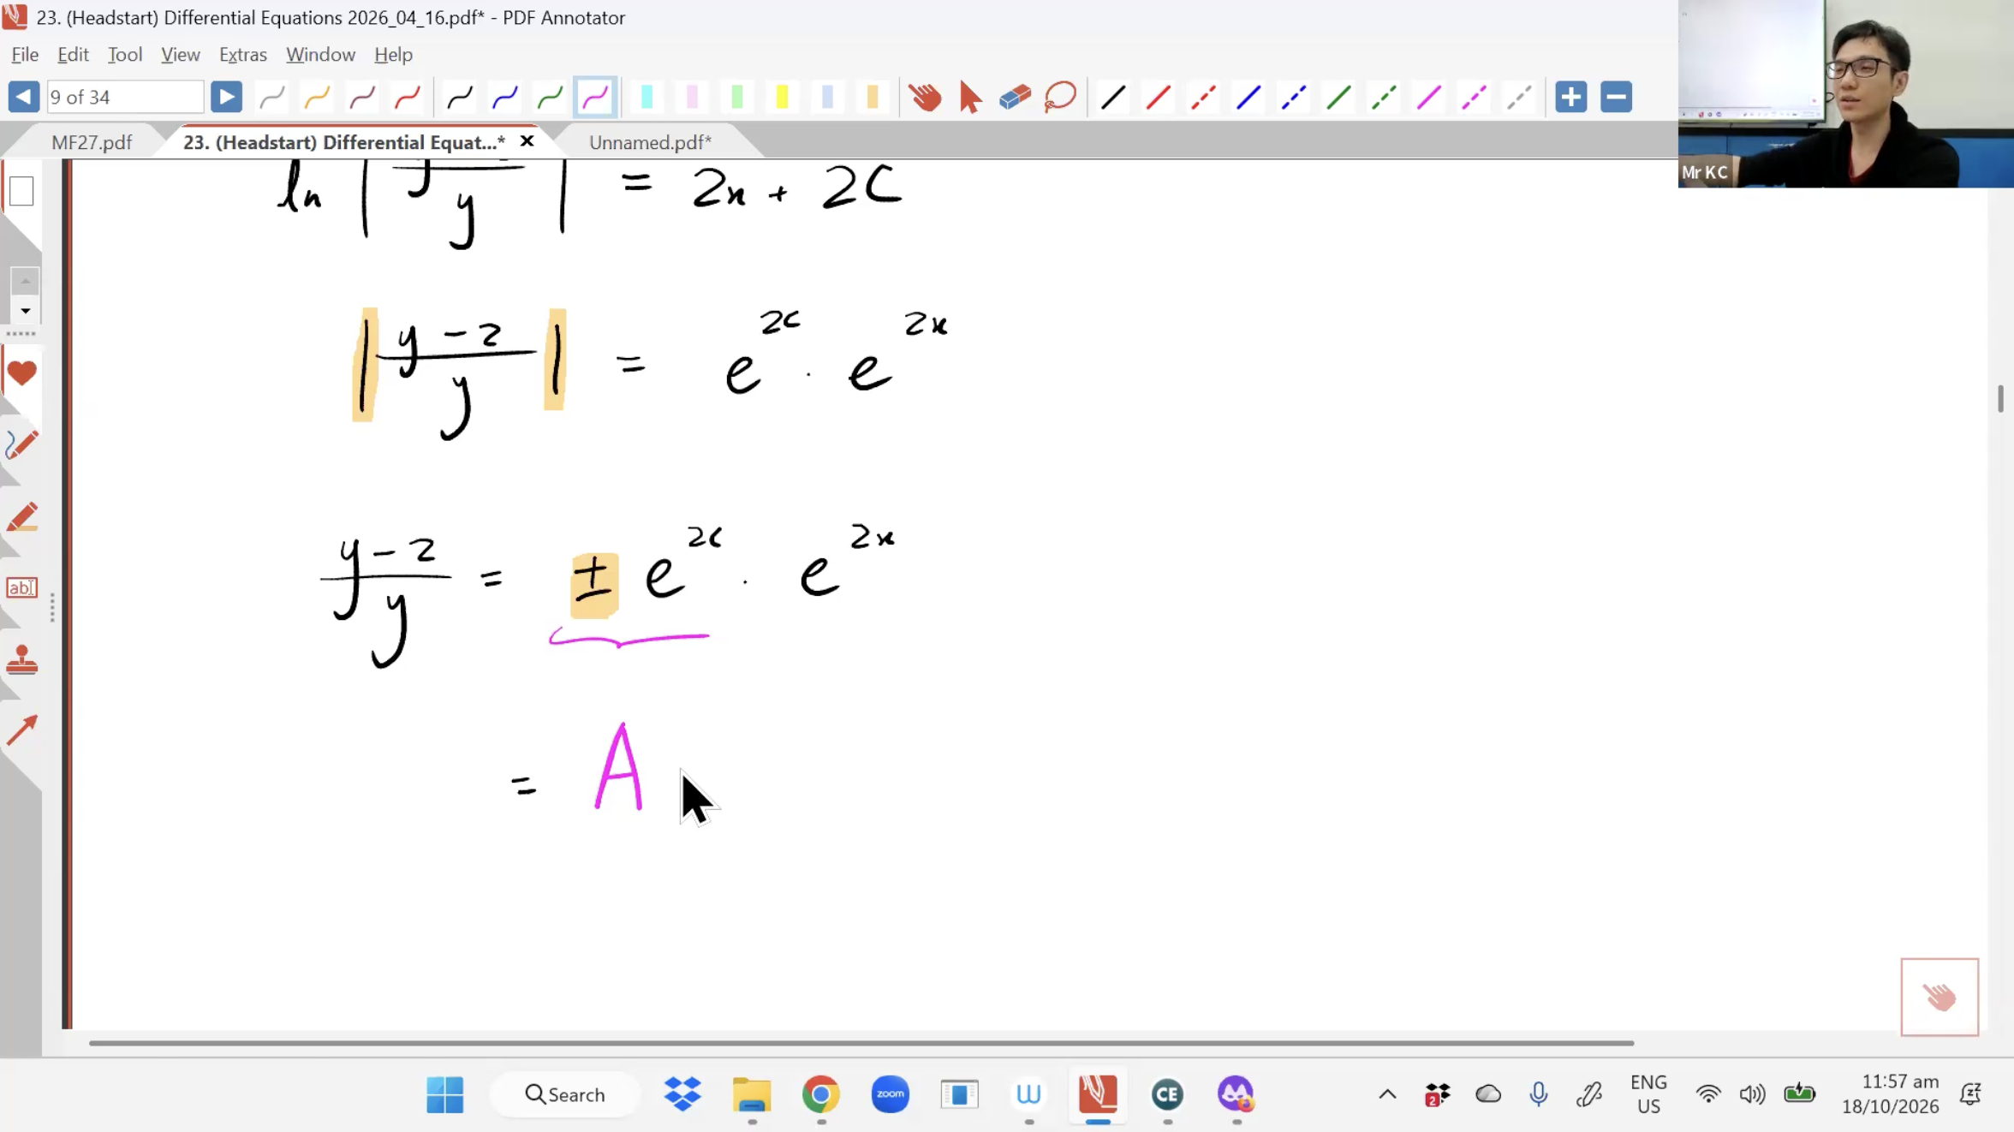Activate the Pan hand tool
Image resolution: width=2014 pixels, height=1132 pixels.
[926, 97]
